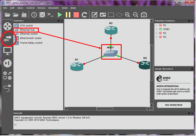This screenshot has height=136, width=196.
Task: Click the Zoom out magnifier
Action: pos(136,15)
